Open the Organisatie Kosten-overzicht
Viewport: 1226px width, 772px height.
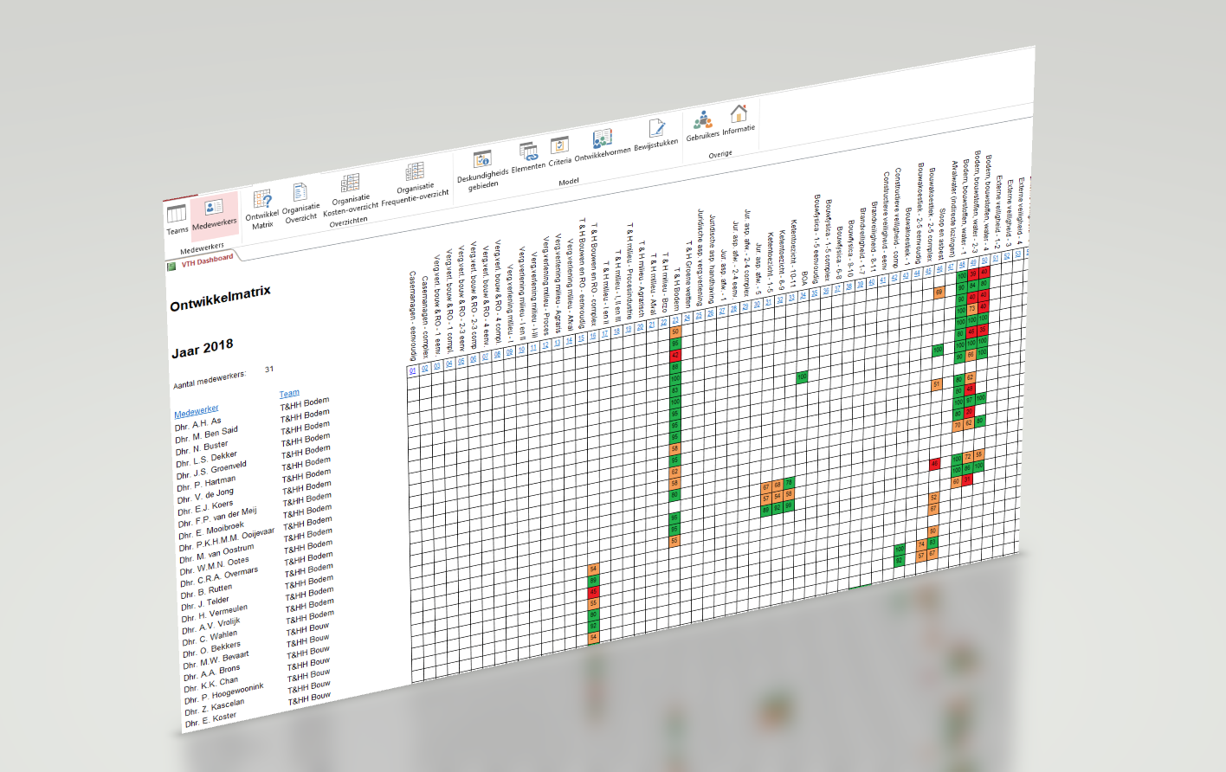click(351, 181)
